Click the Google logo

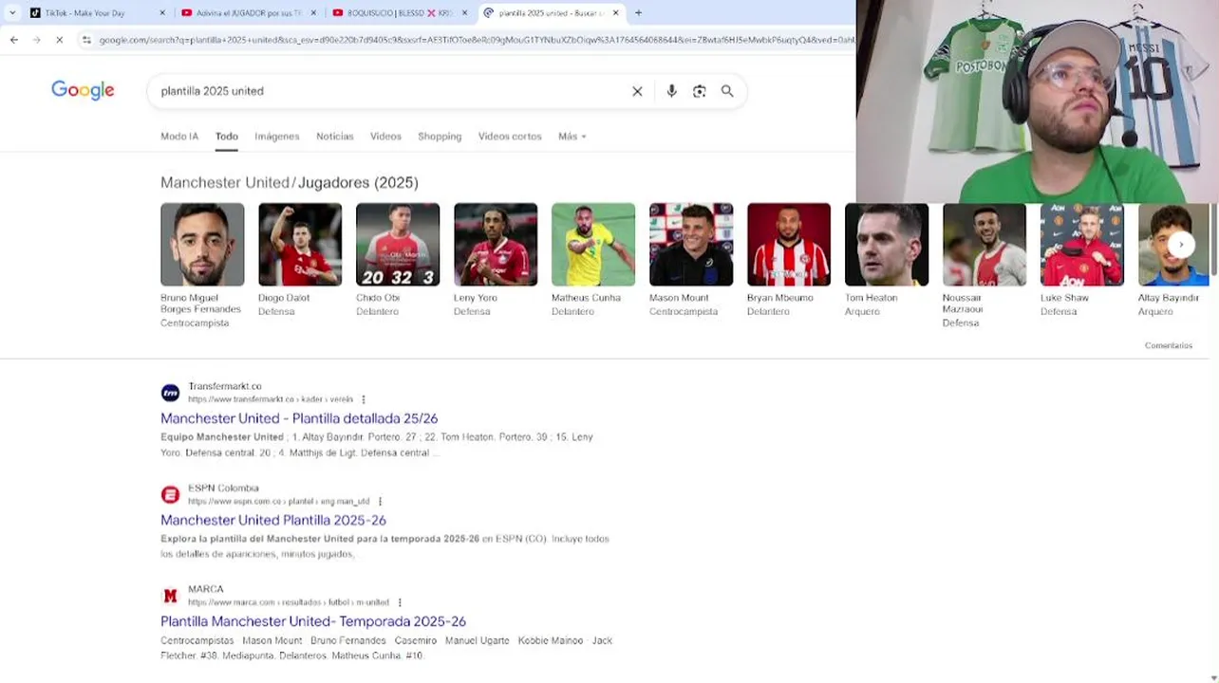83,90
